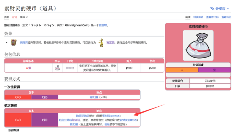This screenshot has width=235, height=132.
Task: Click the 切换译名 tab
Action: [x=198, y=17]
